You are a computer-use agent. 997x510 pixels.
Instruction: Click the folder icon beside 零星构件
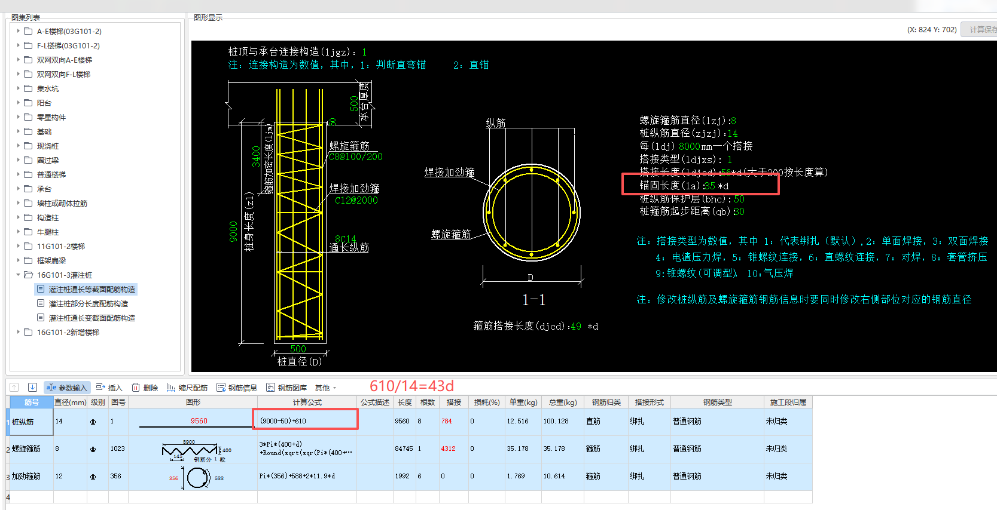28,117
